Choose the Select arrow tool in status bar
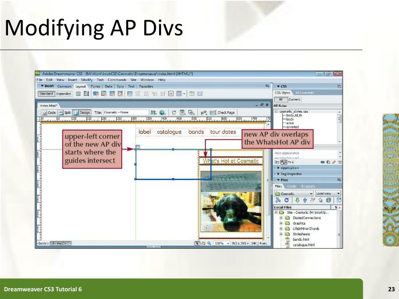The height and width of the screenshot is (299, 399). (x=197, y=243)
